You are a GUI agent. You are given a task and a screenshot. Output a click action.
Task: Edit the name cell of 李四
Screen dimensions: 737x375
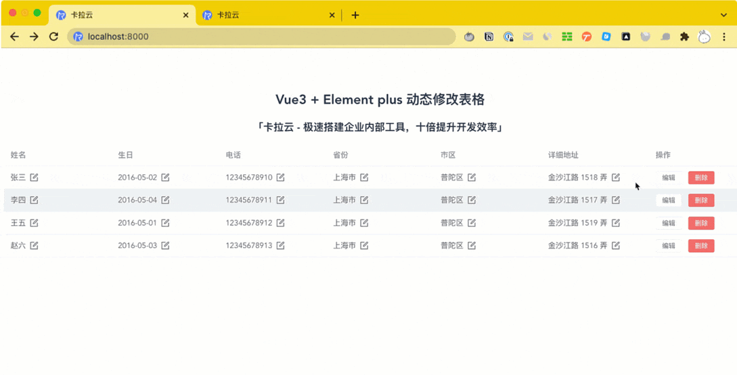pos(34,200)
